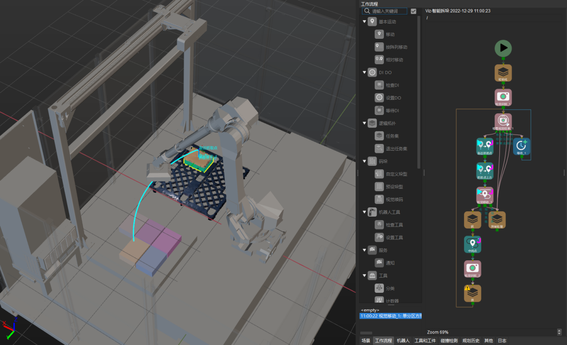Select the 中间点 waypoint node
This screenshot has height=345, width=567.
(472, 244)
